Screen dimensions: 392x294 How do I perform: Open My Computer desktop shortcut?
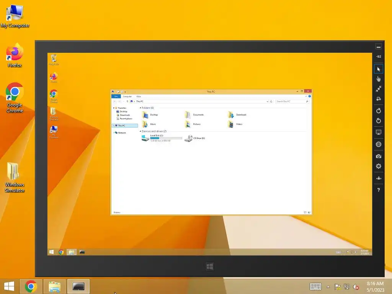[15, 16]
